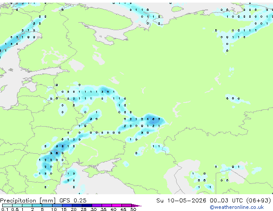Click the 5–10 mm legend color swatch
The width and height of the screenshot is (273, 211).
click(x=47, y=205)
